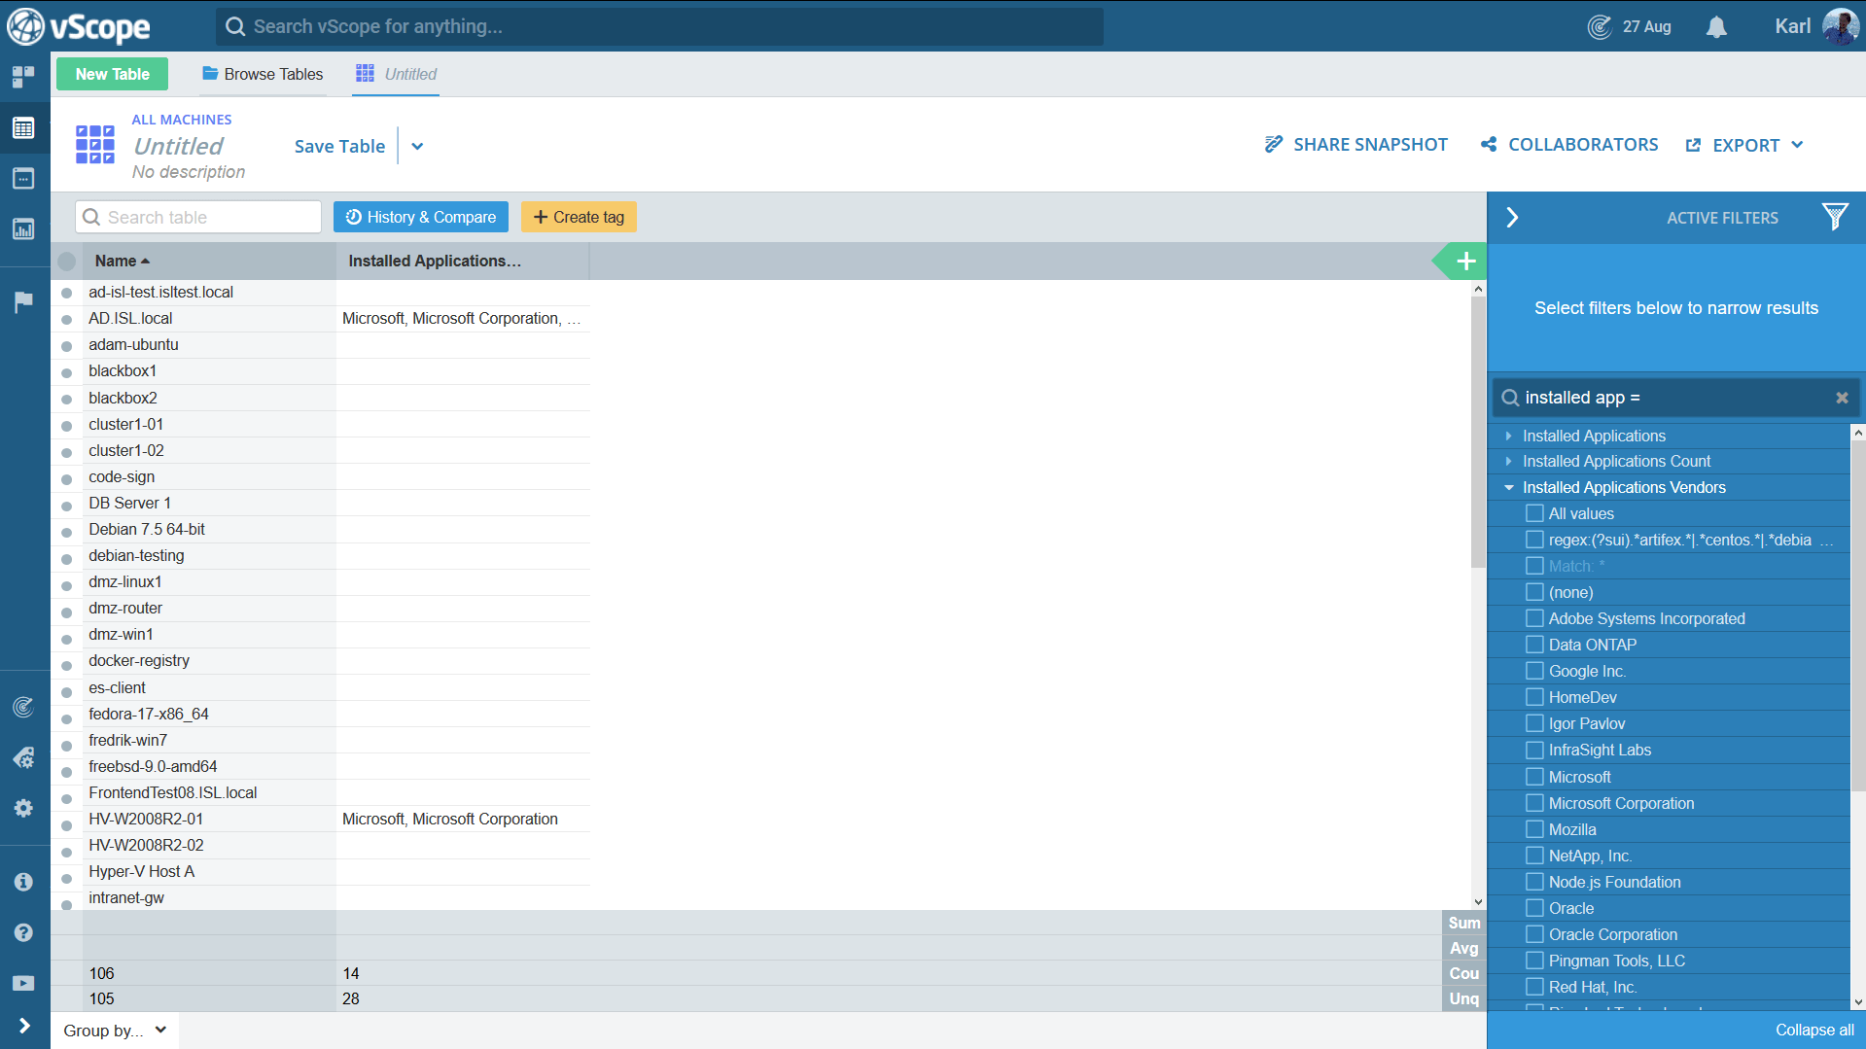The height and width of the screenshot is (1049, 1866).
Task: Tick the Oracle Corporation checkbox
Action: (x=1534, y=934)
